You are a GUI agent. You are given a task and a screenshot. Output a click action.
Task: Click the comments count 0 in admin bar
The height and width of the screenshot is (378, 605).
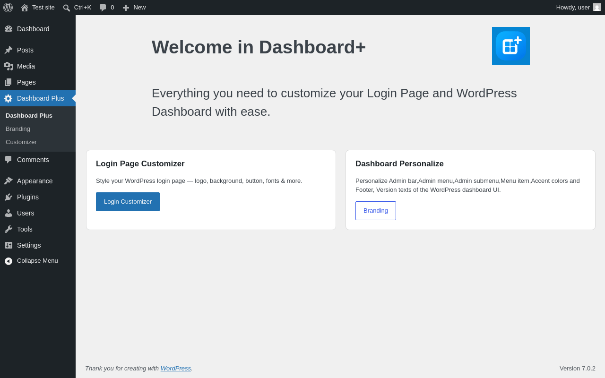(x=112, y=8)
